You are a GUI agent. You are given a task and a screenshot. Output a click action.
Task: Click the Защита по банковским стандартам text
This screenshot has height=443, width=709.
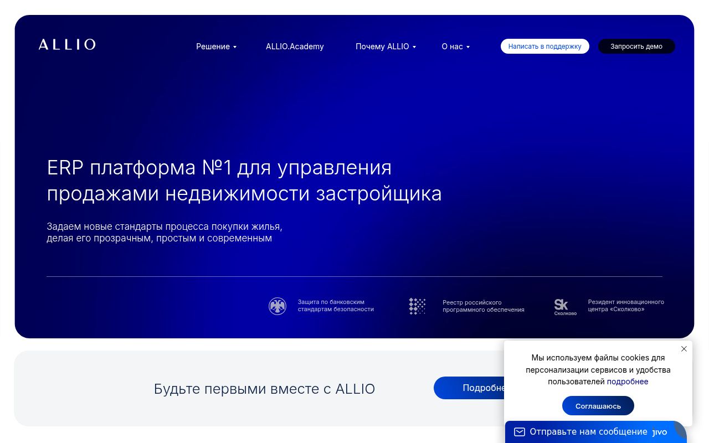click(336, 306)
